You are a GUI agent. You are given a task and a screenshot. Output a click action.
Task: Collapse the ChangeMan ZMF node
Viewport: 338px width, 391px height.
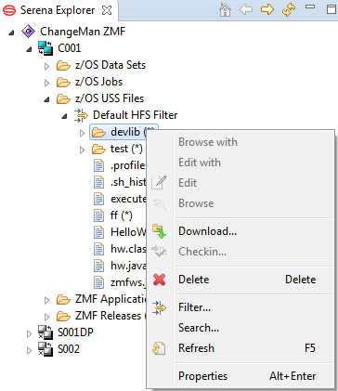pos(11,33)
